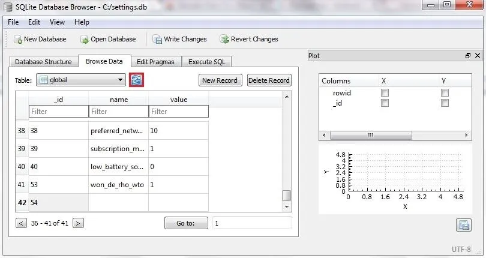Screen dimensions: 486x258
Task: Select the preferred_netw... name cell
Action: pyautogui.click(x=118, y=131)
